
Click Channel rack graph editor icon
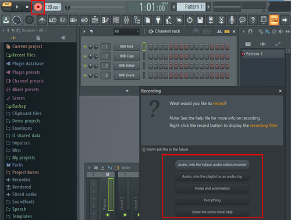point(219,31)
